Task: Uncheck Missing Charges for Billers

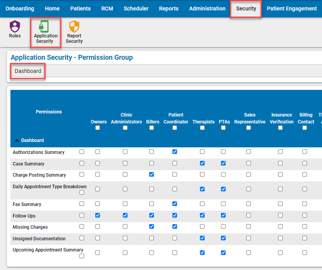Action: tap(151, 226)
